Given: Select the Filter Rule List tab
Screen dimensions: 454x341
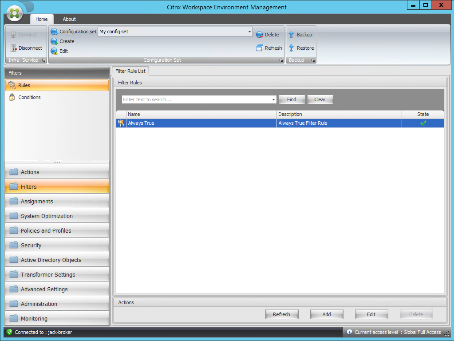Looking at the screenshot, I should (130, 71).
